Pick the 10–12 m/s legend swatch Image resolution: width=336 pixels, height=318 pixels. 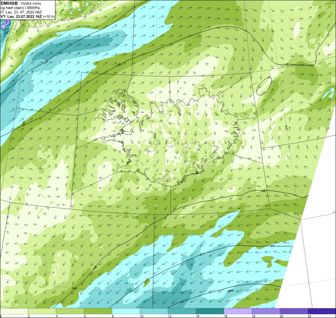coord(154,311)
